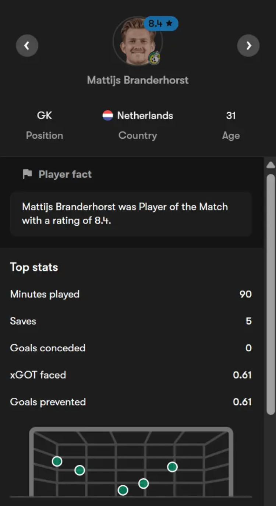Click the vertical scrollbar thumb
Viewport: 276px width, 506px height.
270,295
